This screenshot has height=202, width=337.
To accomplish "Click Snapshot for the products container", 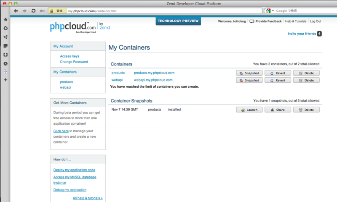I will [x=249, y=73].
